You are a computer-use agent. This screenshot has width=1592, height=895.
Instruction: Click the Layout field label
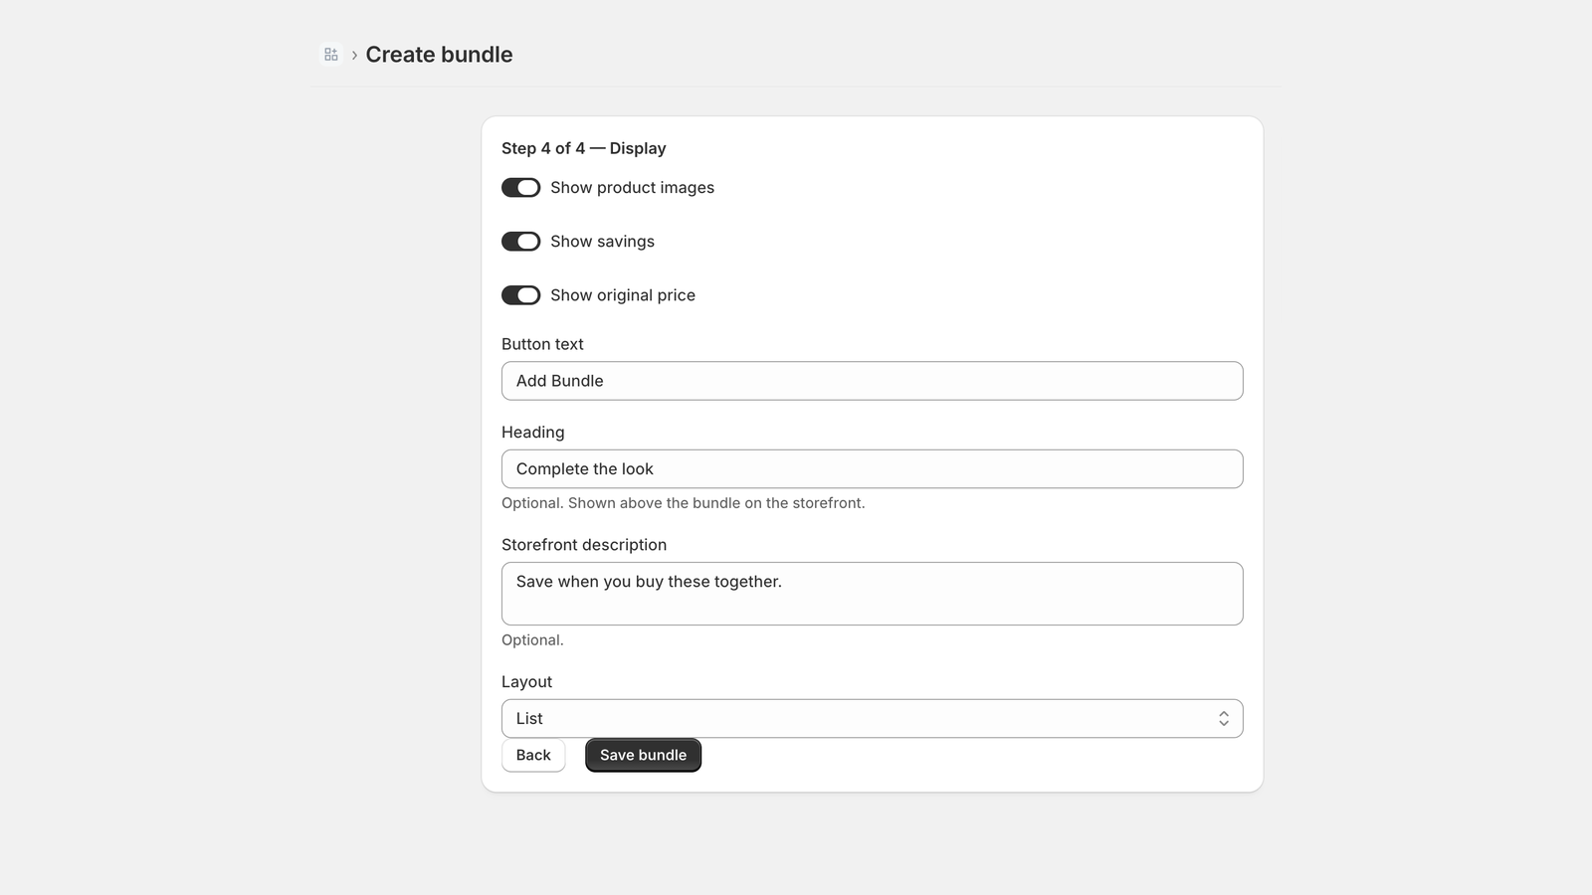pyautogui.click(x=526, y=682)
